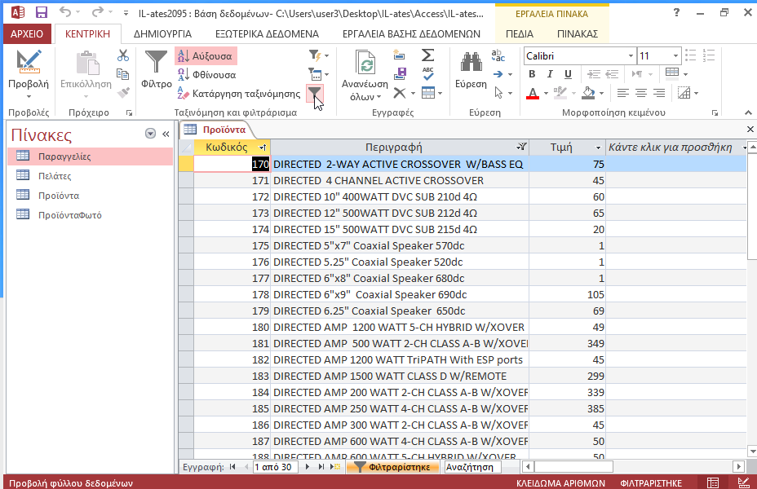Image resolution: width=757 pixels, height=489 pixels.
Task: Switch to the ΔΗΜΙΟΥΡΓΙΑ ribbon tab
Action: click(x=162, y=33)
